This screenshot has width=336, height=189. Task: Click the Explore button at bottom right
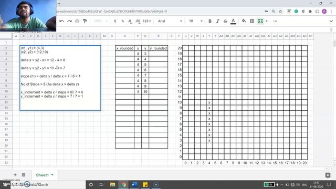click(x=328, y=175)
